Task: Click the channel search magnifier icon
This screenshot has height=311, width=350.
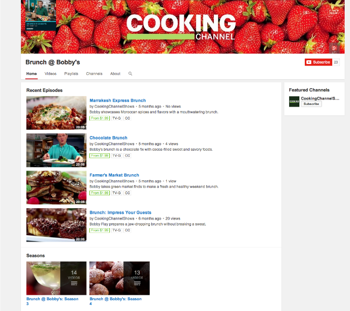Action: click(x=130, y=74)
